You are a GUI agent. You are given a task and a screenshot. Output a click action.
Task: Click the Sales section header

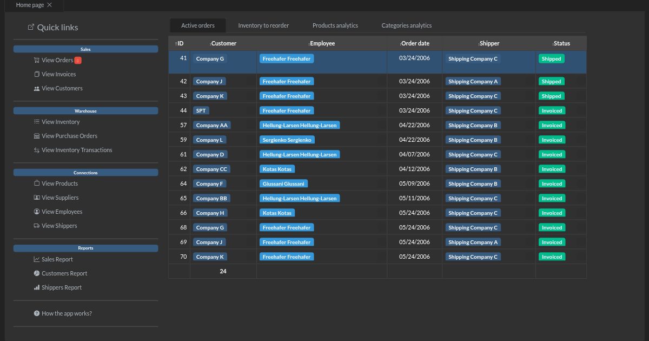click(x=85, y=49)
